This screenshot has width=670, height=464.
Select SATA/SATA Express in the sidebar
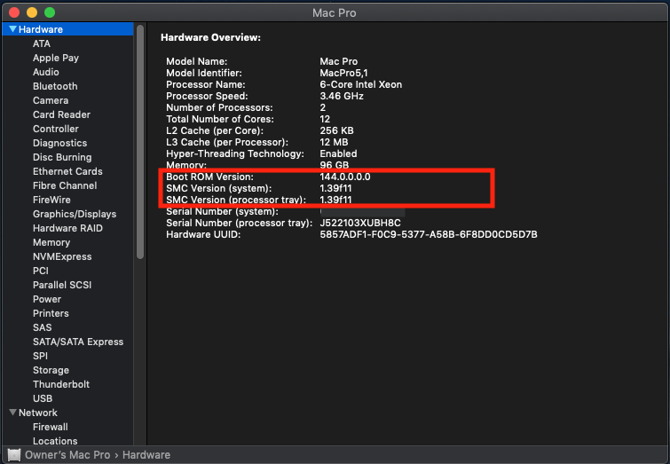click(78, 342)
